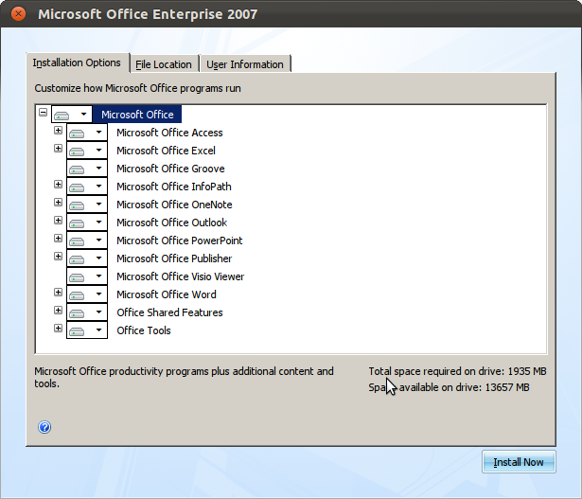Screen dimensions: 582x499
Task: Click 'Customize how Microsoft Office programs run' heading
Action: click(x=138, y=88)
